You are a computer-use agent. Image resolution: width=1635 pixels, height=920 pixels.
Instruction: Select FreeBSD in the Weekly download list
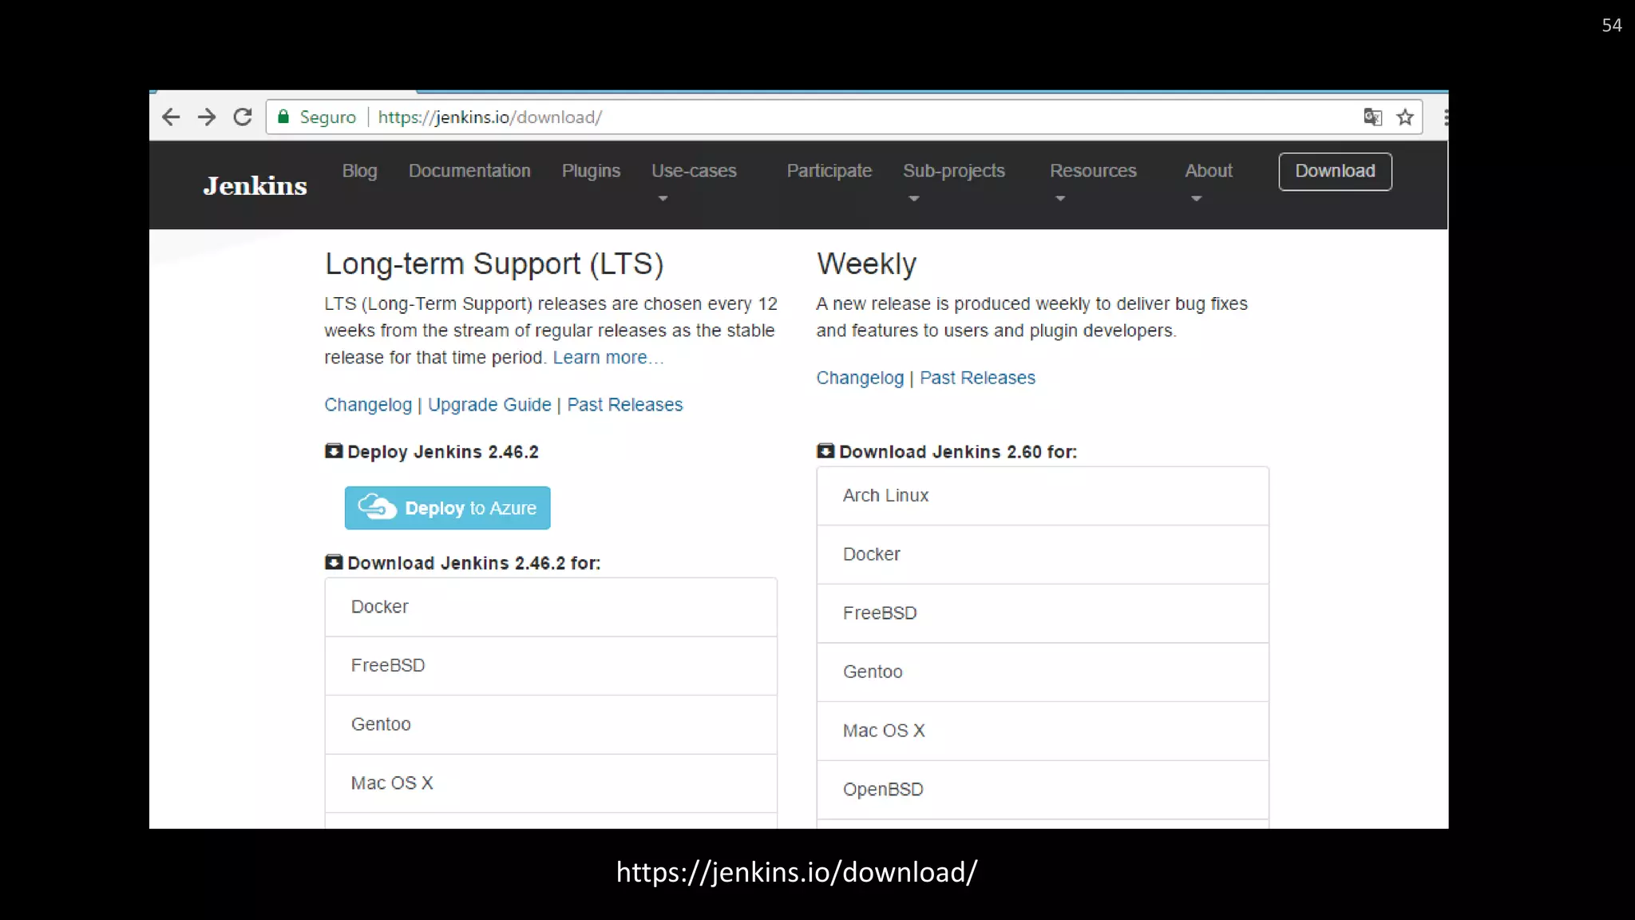[x=1043, y=613]
